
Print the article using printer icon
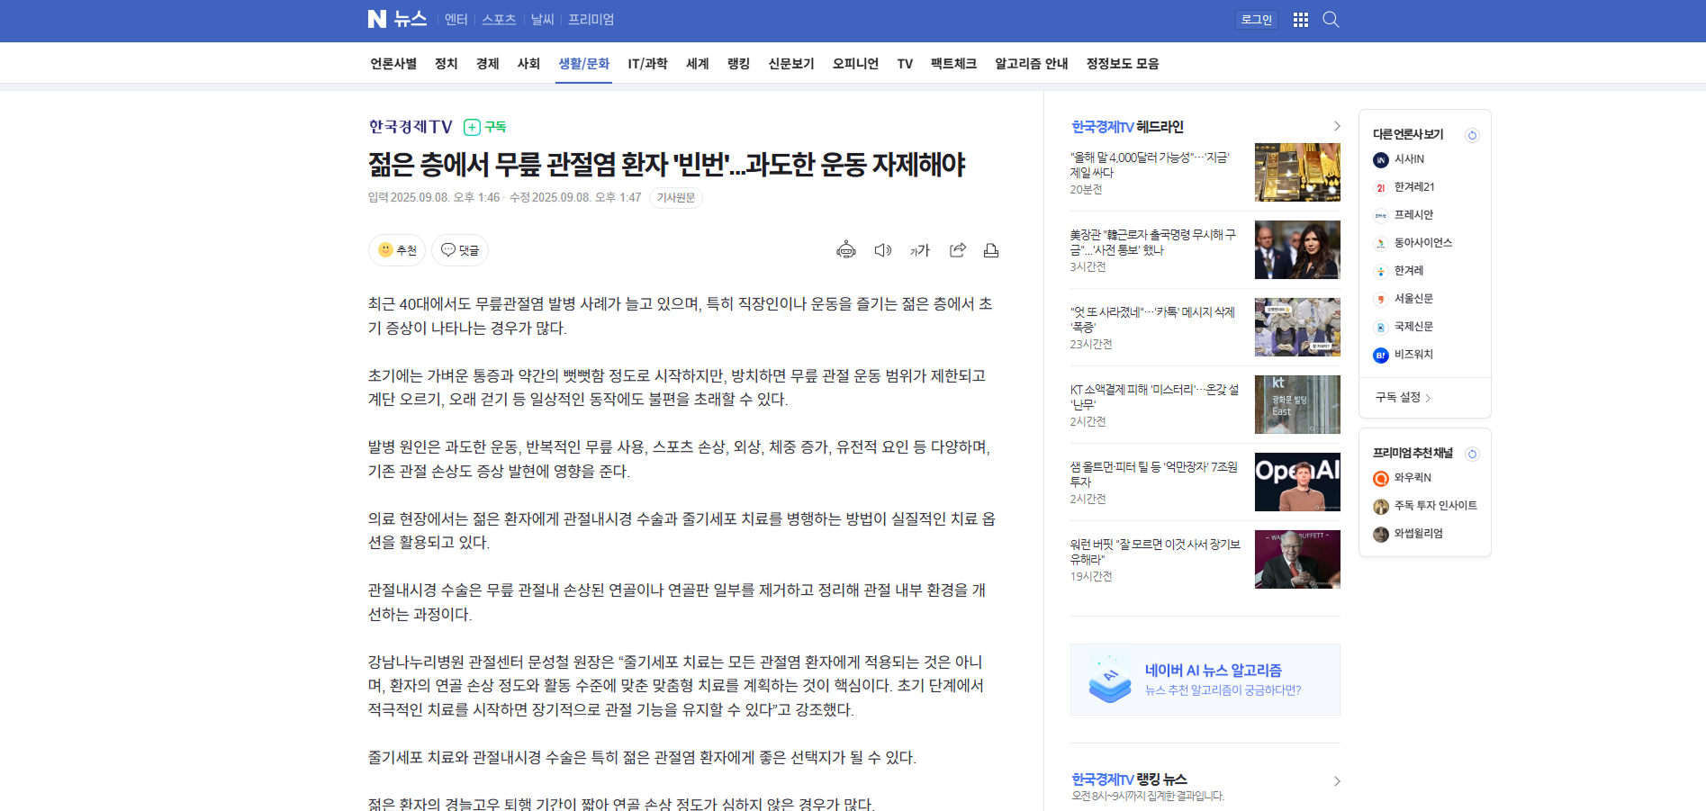tap(990, 250)
